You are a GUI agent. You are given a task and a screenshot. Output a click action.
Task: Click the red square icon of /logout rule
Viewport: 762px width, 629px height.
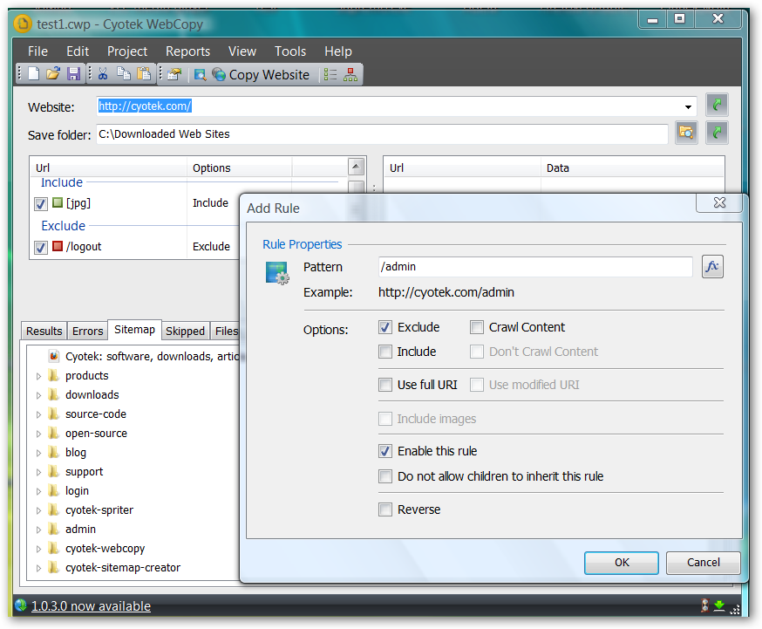58,246
